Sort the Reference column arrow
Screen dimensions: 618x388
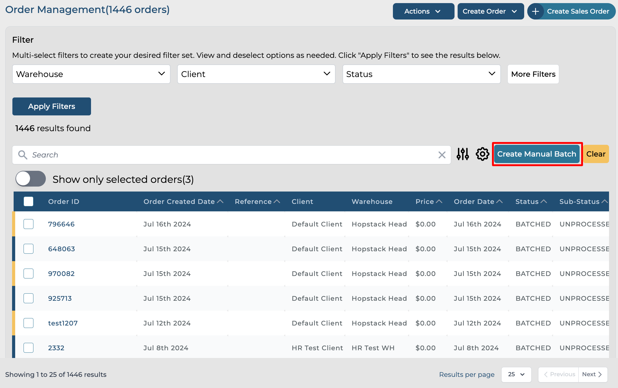tap(277, 201)
